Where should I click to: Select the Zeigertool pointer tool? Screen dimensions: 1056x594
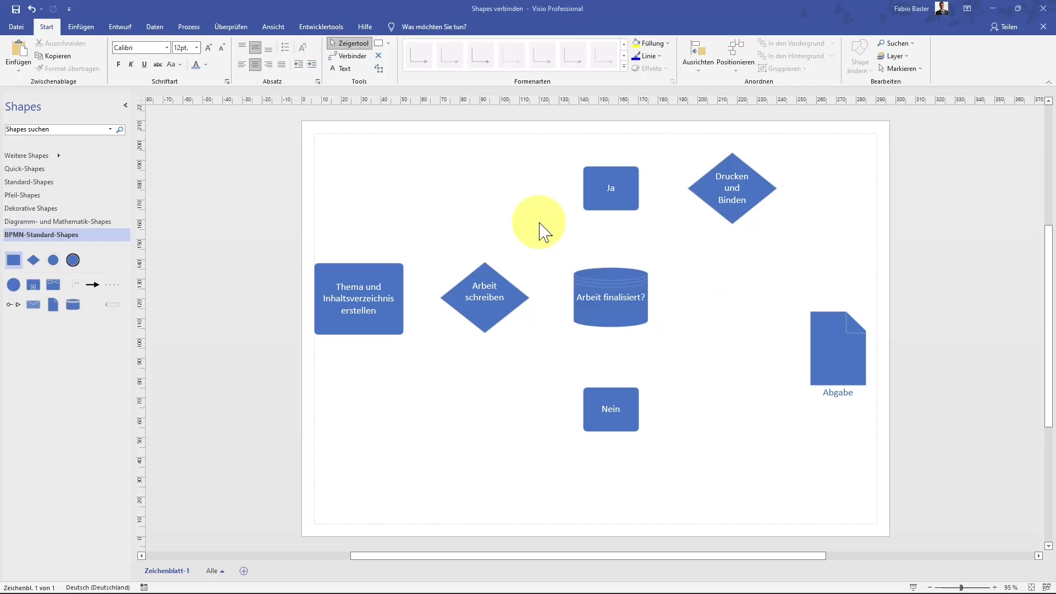(x=349, y=43)
